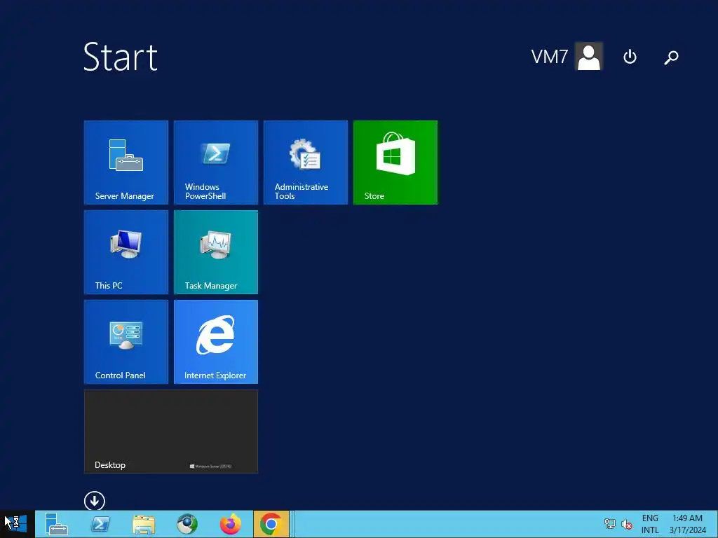718x538 pixels.
Task: Click the Start button in the taskbar
Action: coord(17,524)
